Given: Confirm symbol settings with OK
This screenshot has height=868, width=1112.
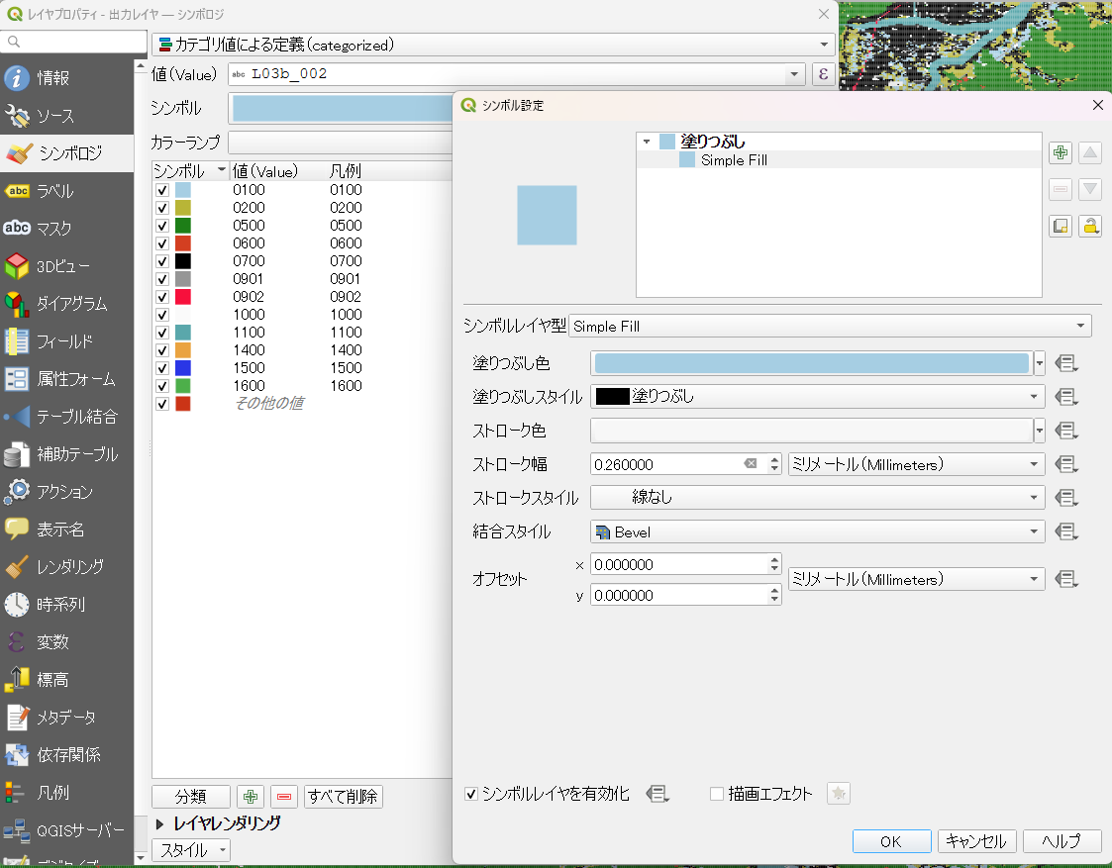Looking at the screenshot, I should (891, 841).
